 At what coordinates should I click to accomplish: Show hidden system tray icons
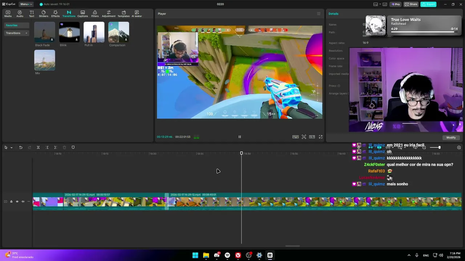(409, 255)
